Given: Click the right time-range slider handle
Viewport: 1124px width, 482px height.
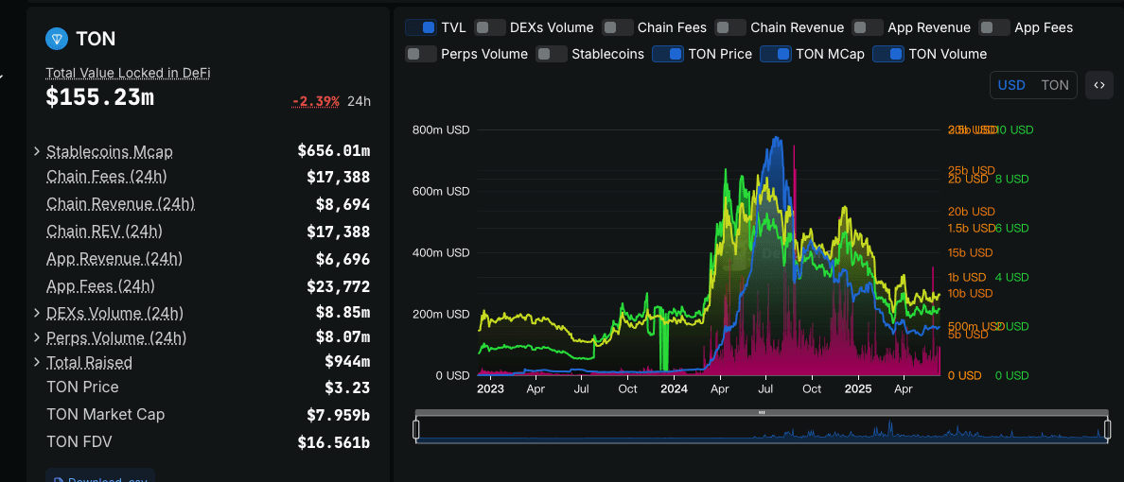Looking at the screenshot, I should coord(1108,429).
